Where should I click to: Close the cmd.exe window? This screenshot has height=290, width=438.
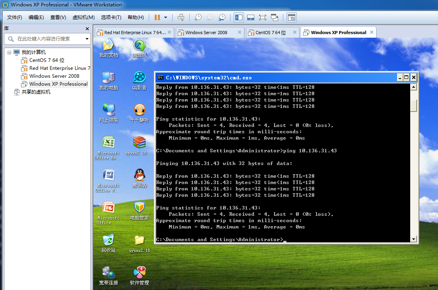(x=414, y=78)
